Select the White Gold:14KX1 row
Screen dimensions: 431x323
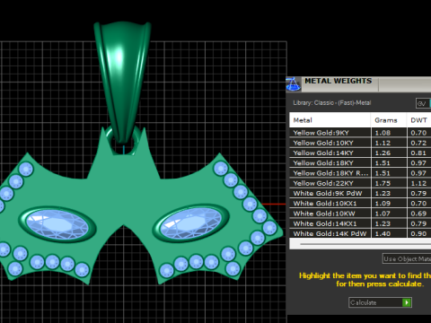[360, 223]
